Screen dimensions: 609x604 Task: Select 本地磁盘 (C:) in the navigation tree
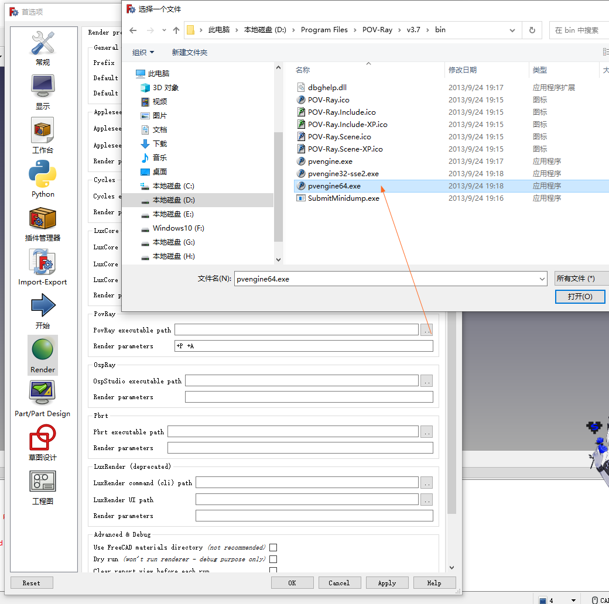tap(173, 186)
